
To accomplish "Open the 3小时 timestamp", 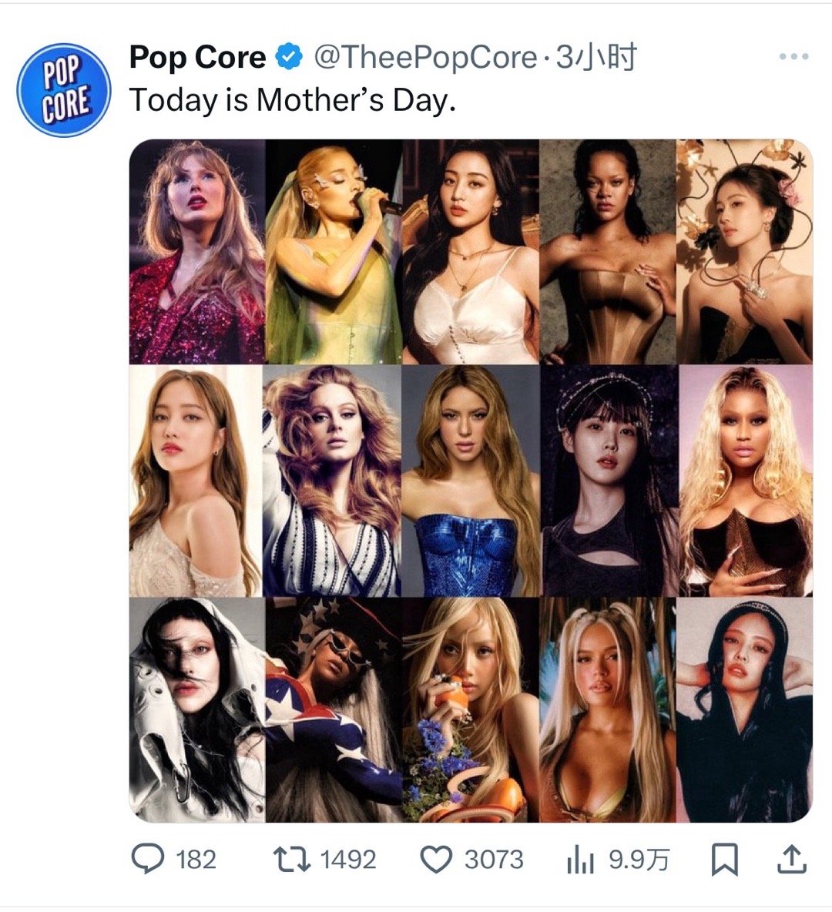I will (596, 57).
